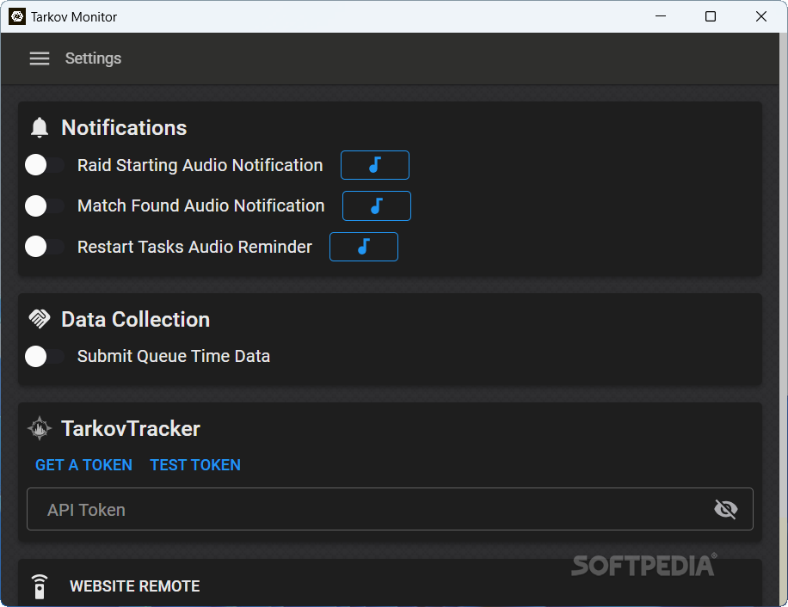Click the Raid Starting Audio Notification label
The image size is (788, 607).
point(200,165)
